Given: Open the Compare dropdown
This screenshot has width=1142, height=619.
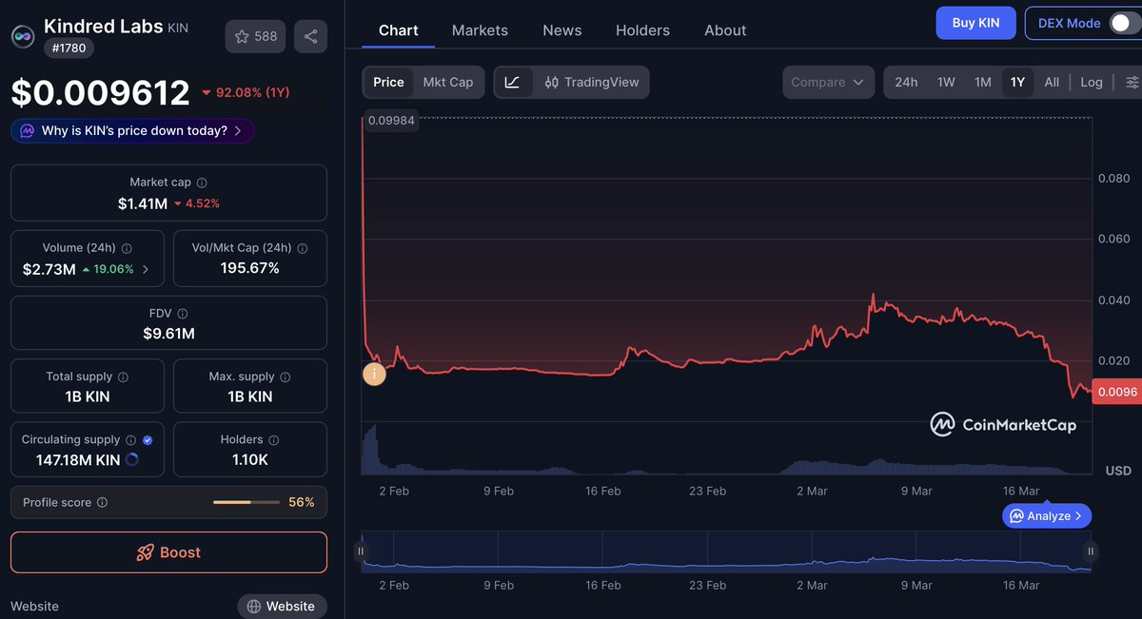Looking at the screenshot, I should pyautogui.click(x=828, y=82).
